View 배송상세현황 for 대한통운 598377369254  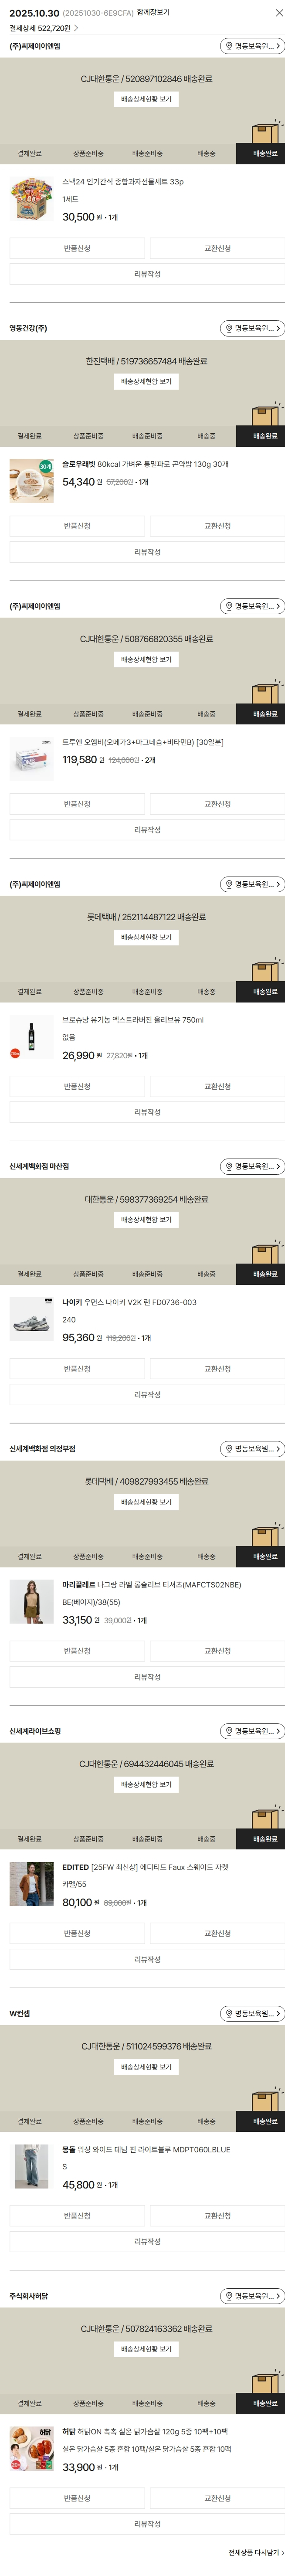click(146, 1220)
